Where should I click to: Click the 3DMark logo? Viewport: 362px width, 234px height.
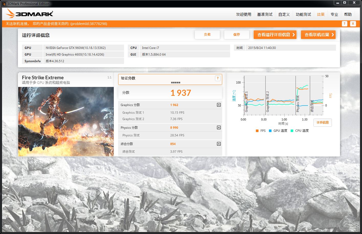click(29, 14)
